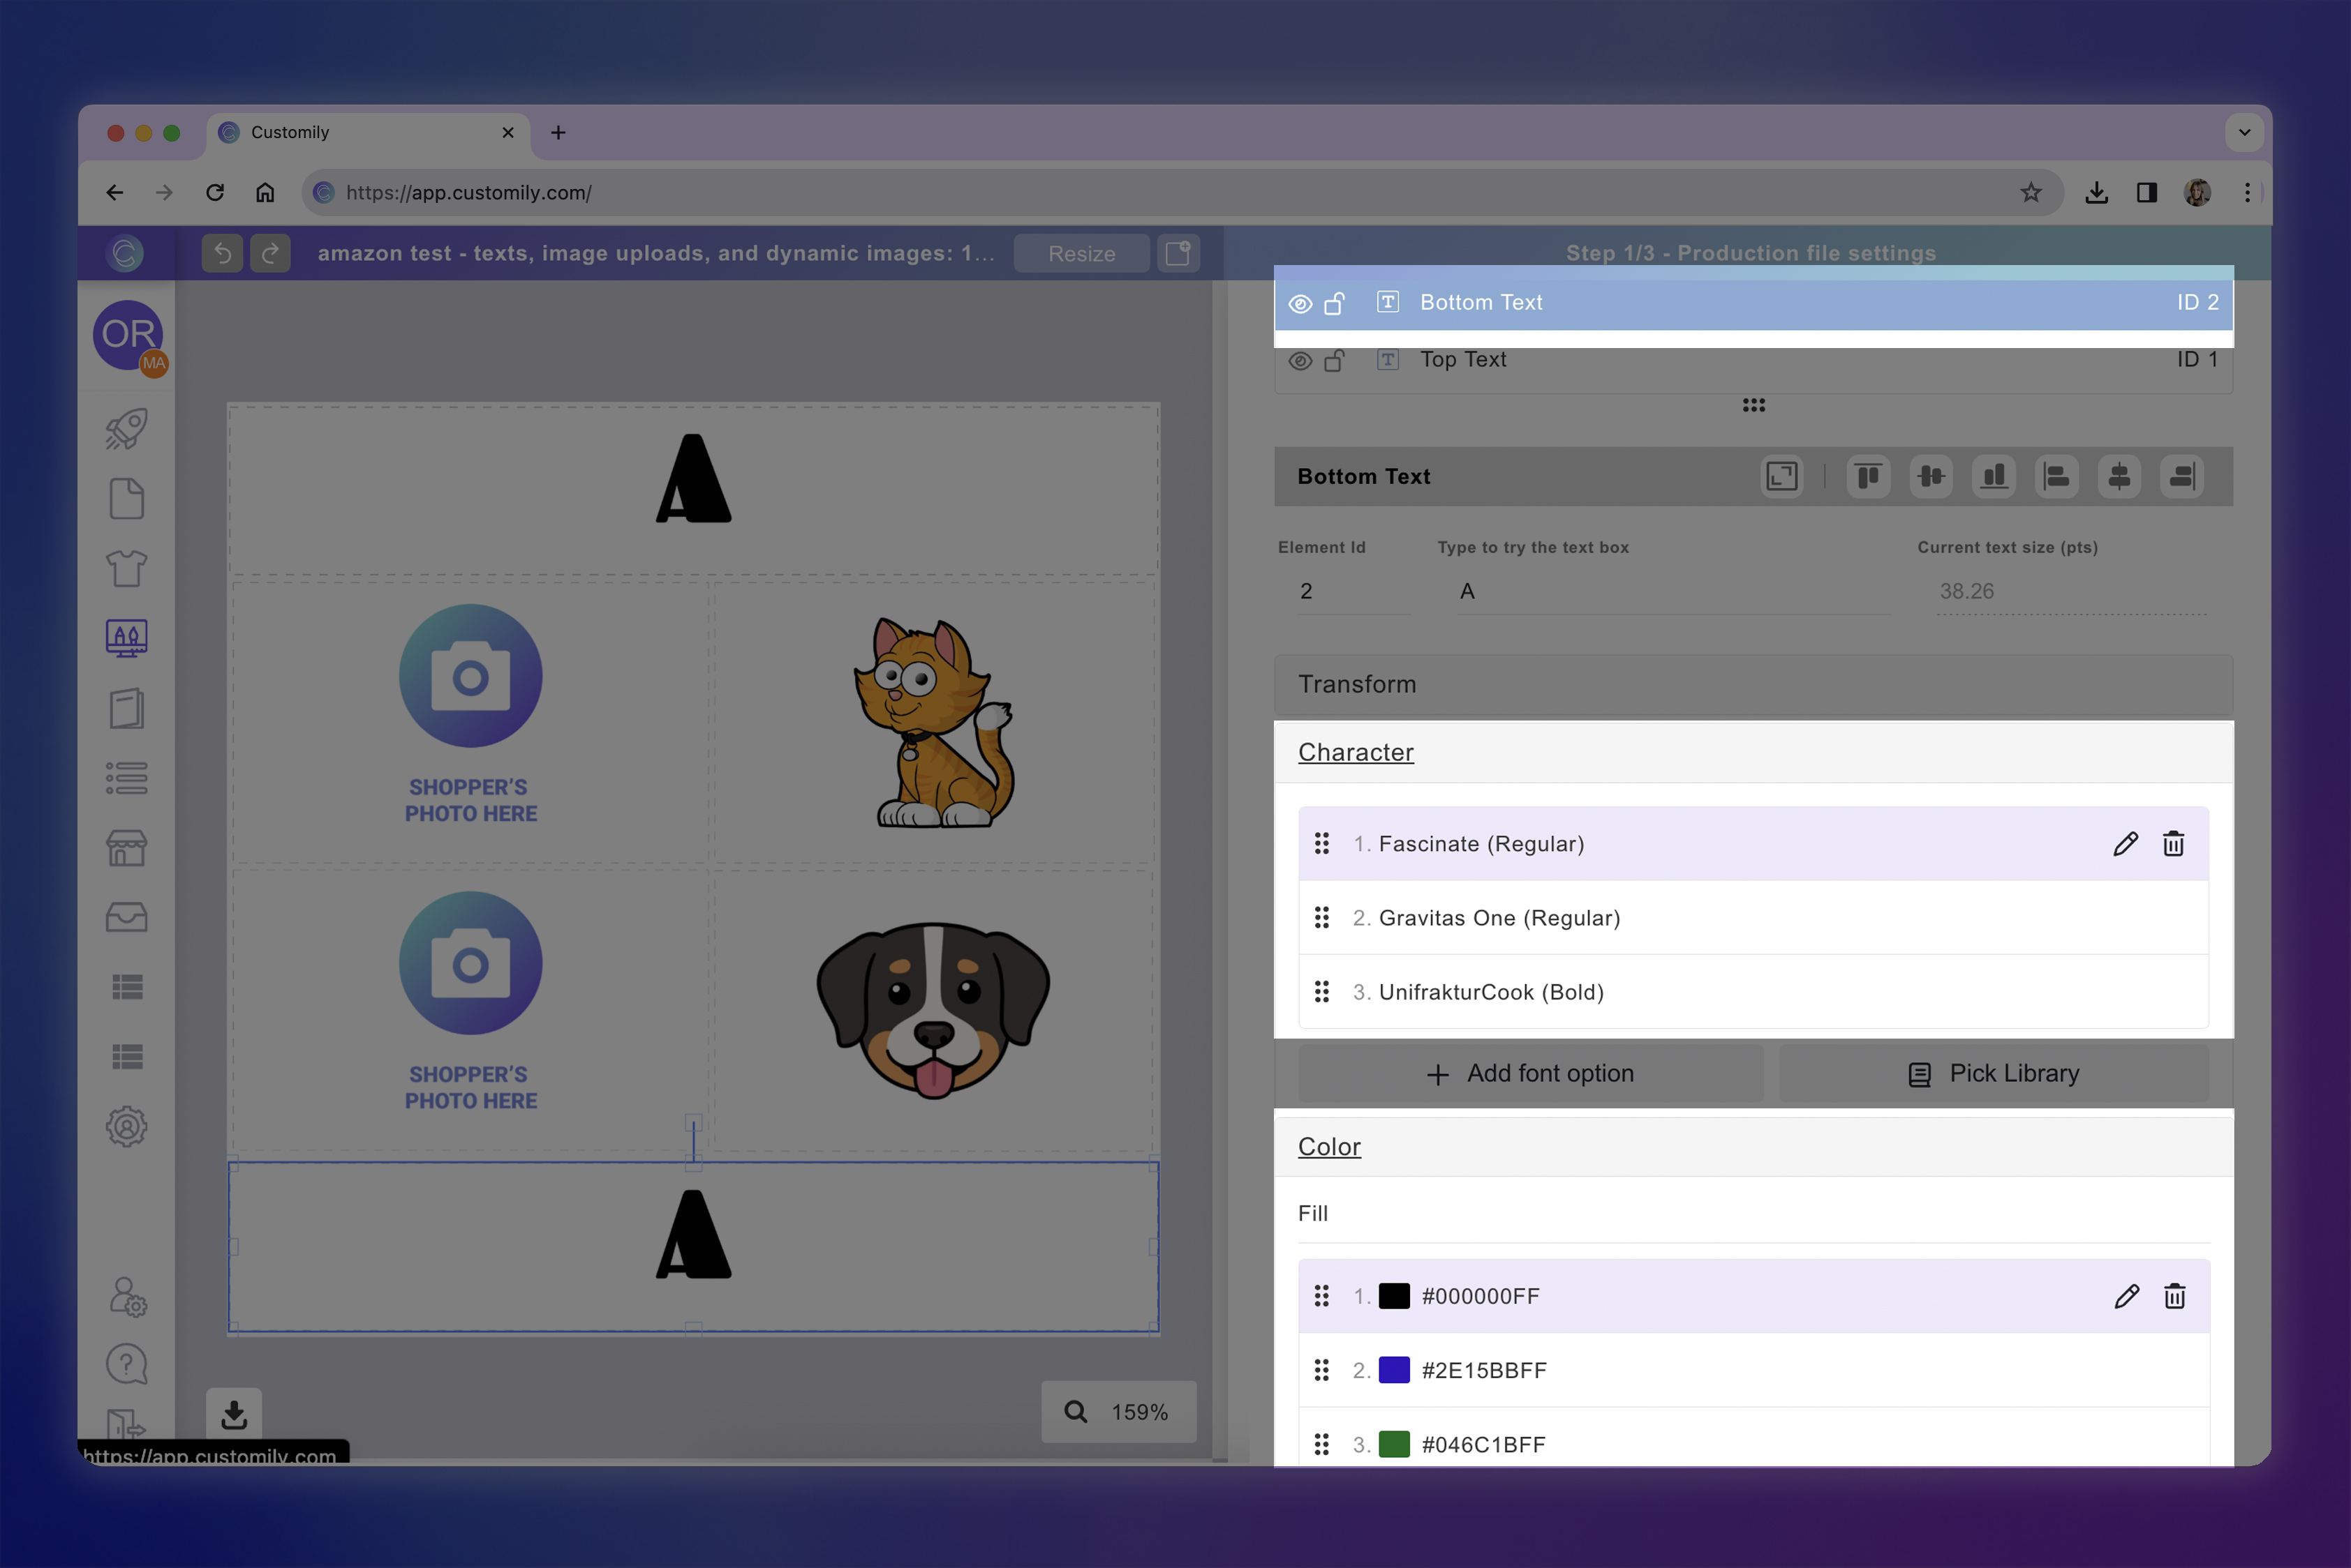Screen dimensions: 2351x1568
Task: Toggle visibility of Top Text layer
Action: tap(1300, 360)
